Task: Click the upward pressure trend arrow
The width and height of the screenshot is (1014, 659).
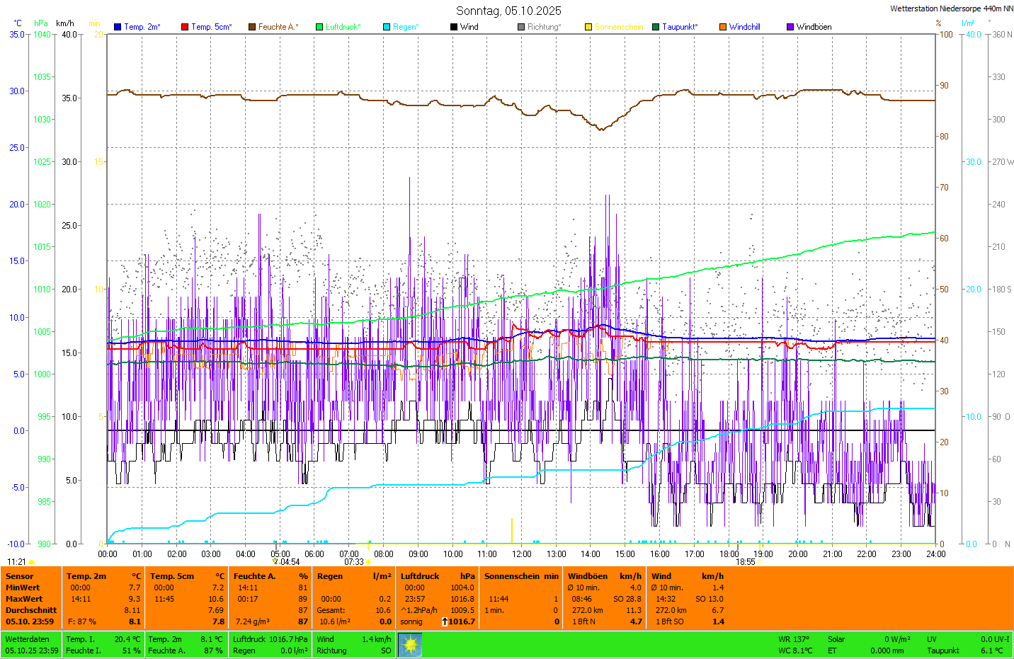Action: pyautogui.click(x=445, y=621)
